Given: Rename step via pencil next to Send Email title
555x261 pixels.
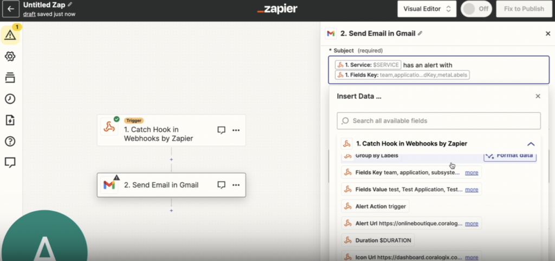Looking at the screenshot, I should point(420,33).
